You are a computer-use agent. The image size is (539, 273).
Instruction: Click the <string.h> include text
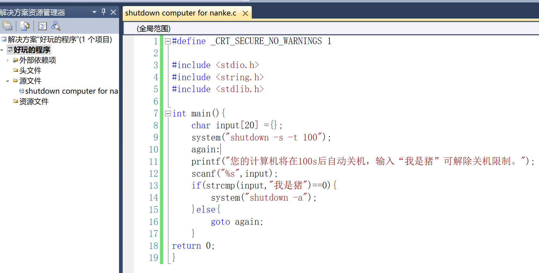pyautogui.click(x=240, y=77)
